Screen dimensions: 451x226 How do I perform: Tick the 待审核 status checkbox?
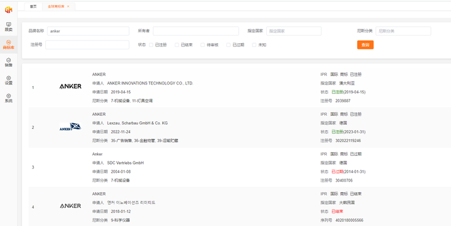202,45
